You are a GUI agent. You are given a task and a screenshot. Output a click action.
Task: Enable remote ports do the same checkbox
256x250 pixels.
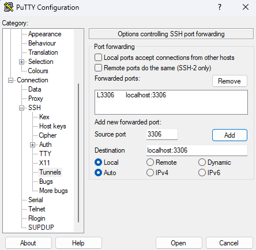click(x=98, y=68)
